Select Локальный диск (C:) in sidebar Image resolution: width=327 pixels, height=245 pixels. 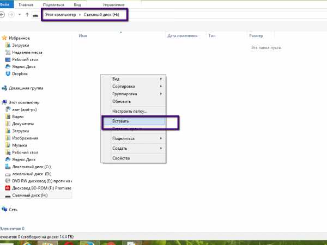pos(31,167)
